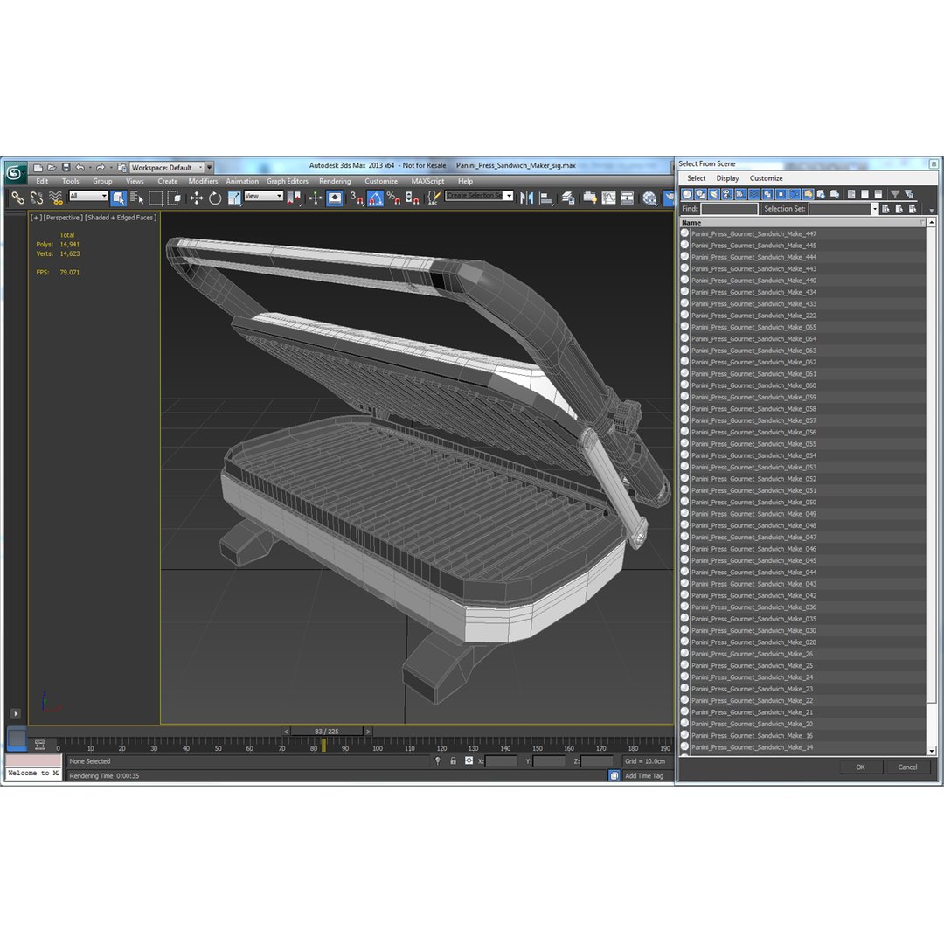This screenshot has width=944, height=944.
Task: Open the 3ds Max application button menu
Action: click(x=15, y=173)
